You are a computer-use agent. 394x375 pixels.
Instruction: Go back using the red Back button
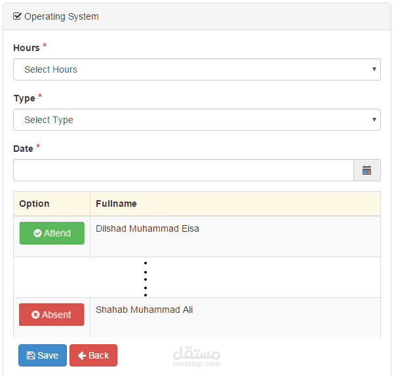tap(93, 355)
